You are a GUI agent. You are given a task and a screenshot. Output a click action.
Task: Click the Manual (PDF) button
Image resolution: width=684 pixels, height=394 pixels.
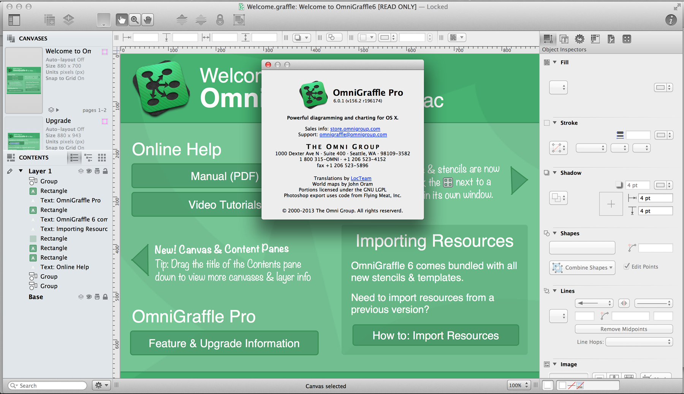click(197, 176)
